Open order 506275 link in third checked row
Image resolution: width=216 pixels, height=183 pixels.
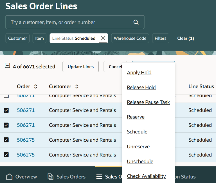pos(26,140)
